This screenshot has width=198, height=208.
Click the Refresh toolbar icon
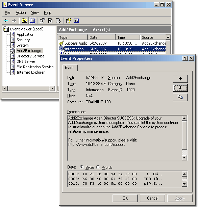pos(50,21)
